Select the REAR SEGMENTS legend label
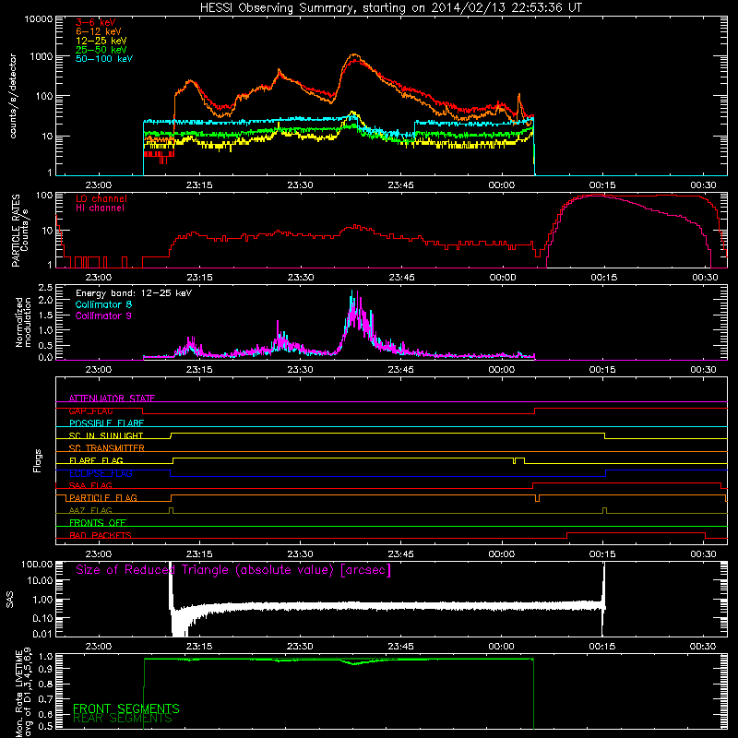738x738 pixels. (123, 719)
